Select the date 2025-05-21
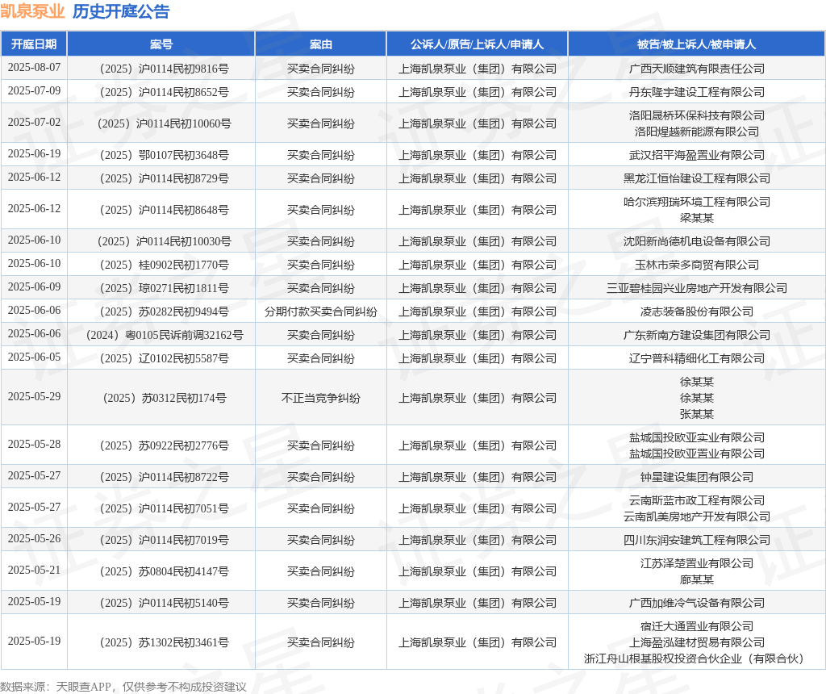The image size is (826, 694). tap(34, 571)
